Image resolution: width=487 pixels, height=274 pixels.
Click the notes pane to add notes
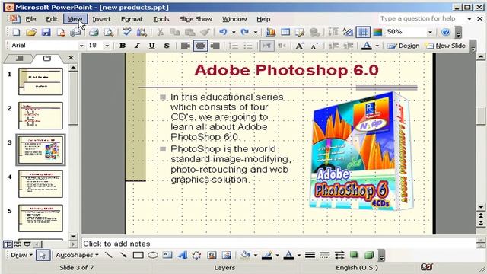pyautogui.click(x=279, y=244)
